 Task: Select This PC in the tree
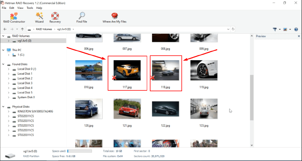click(x=17, y=50)
